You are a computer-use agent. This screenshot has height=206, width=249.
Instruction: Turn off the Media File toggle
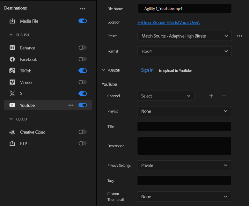[x=83, y=21]
